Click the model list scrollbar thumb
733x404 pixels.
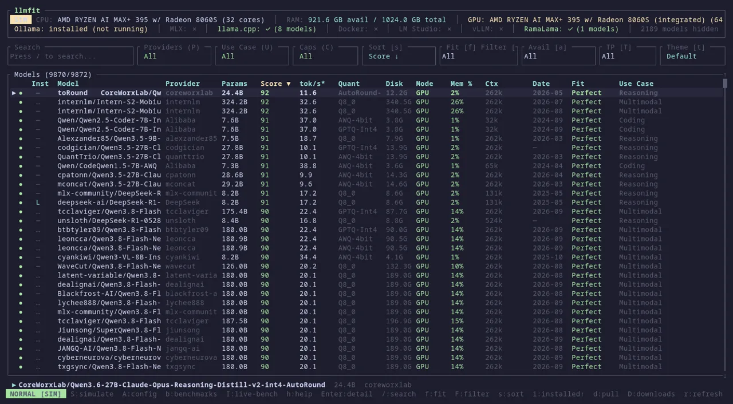coord(725,84)
